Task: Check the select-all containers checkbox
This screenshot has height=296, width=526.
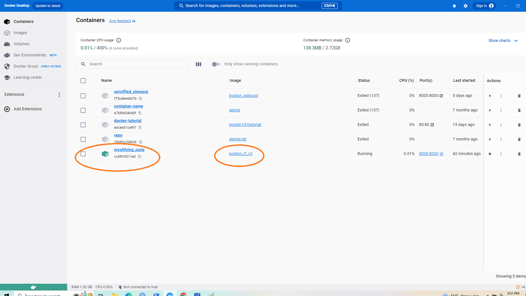Action: pos(83,81)
